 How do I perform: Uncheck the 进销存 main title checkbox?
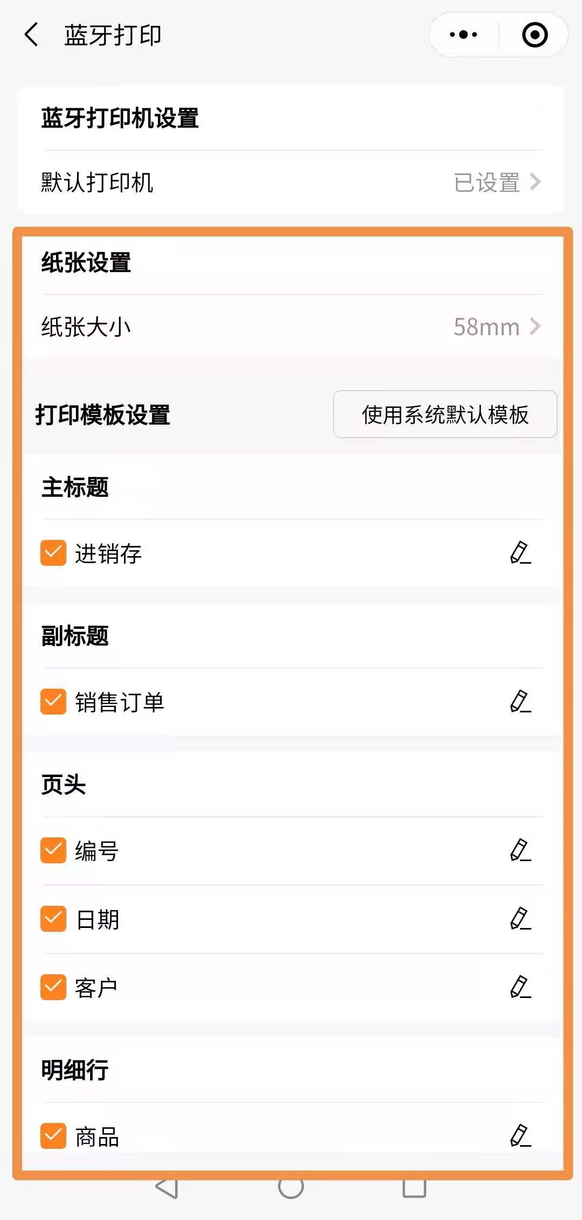pos(53,553)
